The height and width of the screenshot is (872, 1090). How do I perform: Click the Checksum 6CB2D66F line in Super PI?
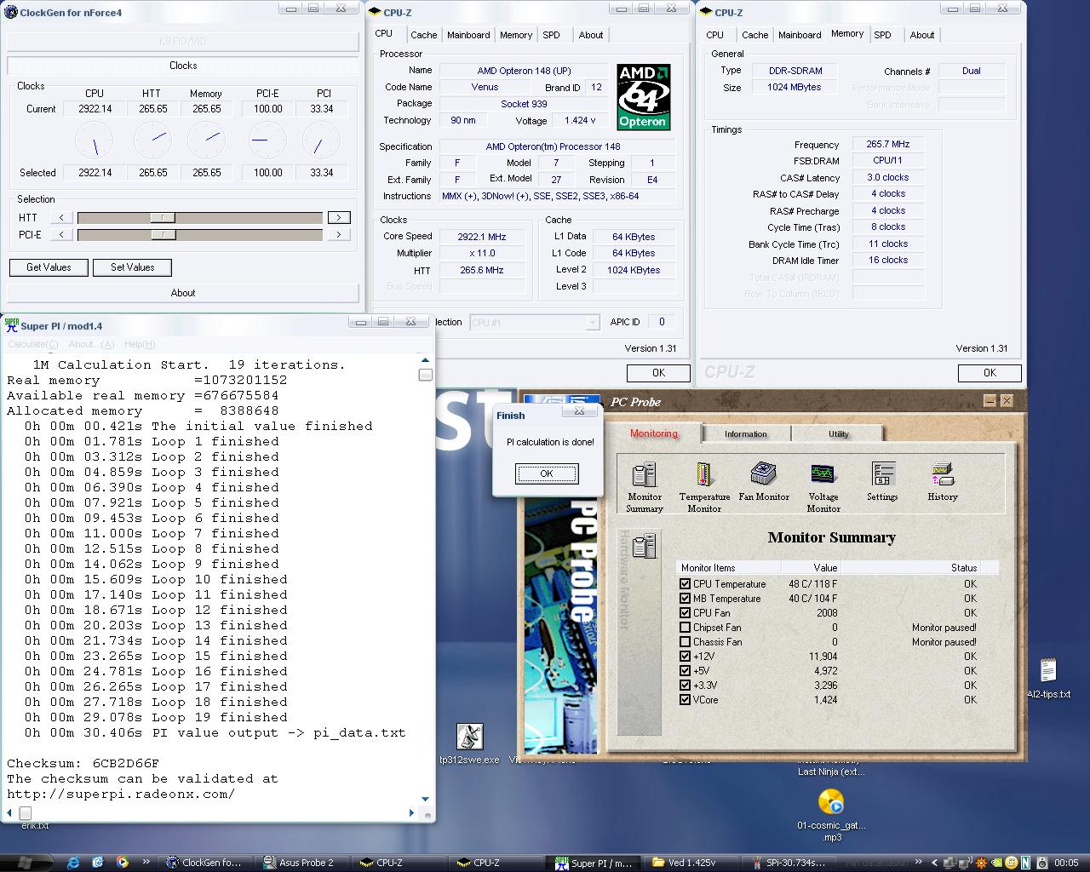(x=83, y=763)
